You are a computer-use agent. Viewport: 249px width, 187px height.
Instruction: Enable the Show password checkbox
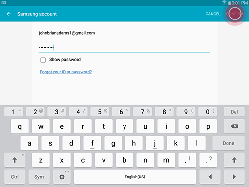coord(43,60)
